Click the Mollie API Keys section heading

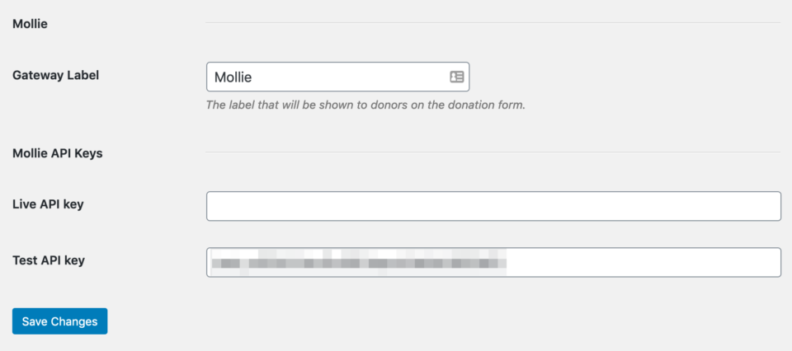pyautogui.click(x=58, y=153)
